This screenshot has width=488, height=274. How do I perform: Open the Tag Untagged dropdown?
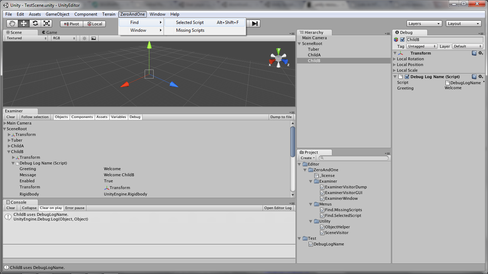[422, 46]
